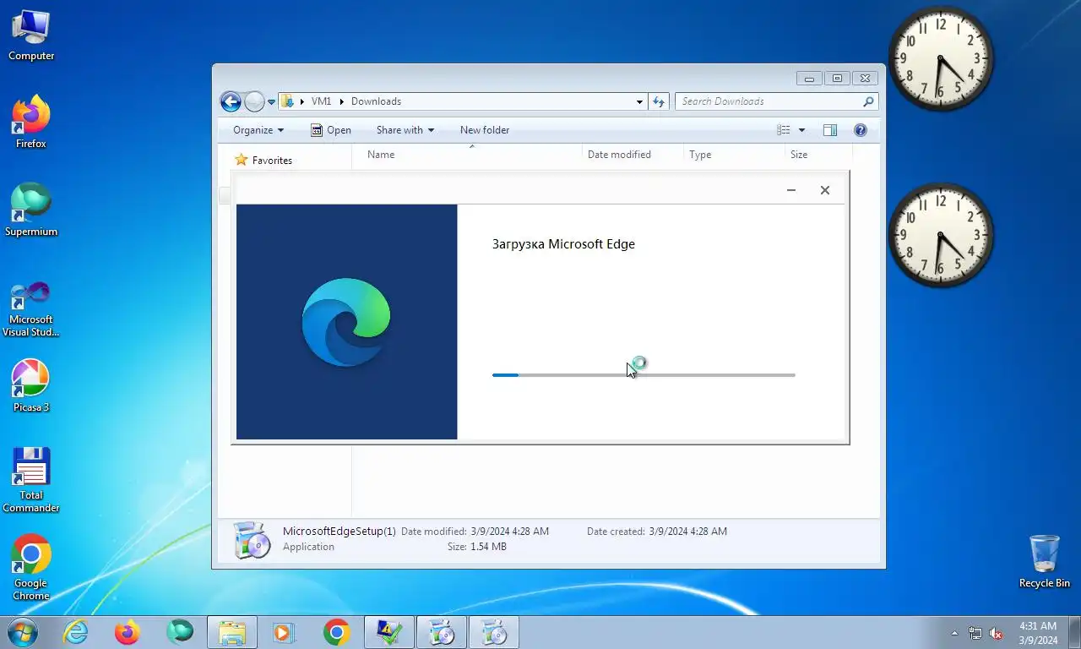Click the VM1 breadcrumb in the address bar

pyautogui.click(x=321, y=101)
